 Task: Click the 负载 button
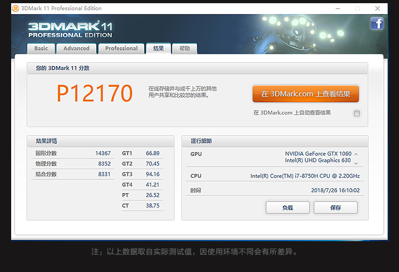coord(287,208)
